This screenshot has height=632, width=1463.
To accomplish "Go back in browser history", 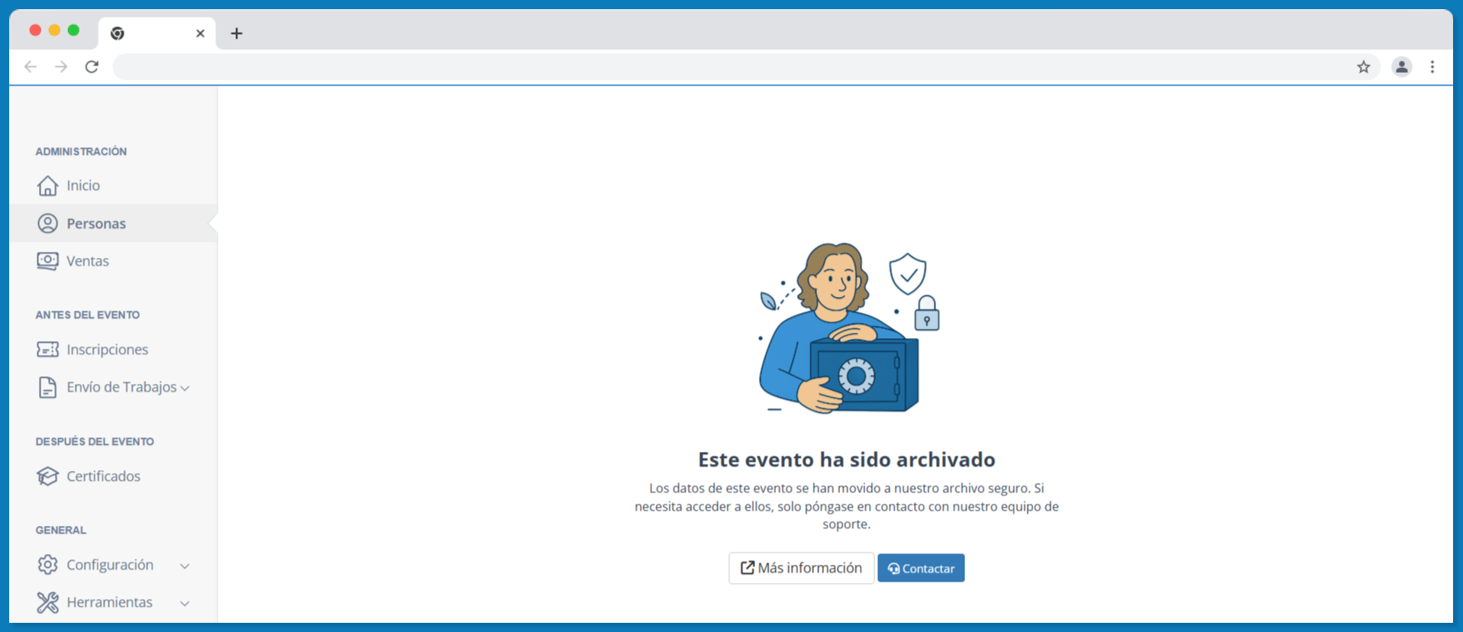I will pos(31,67).
